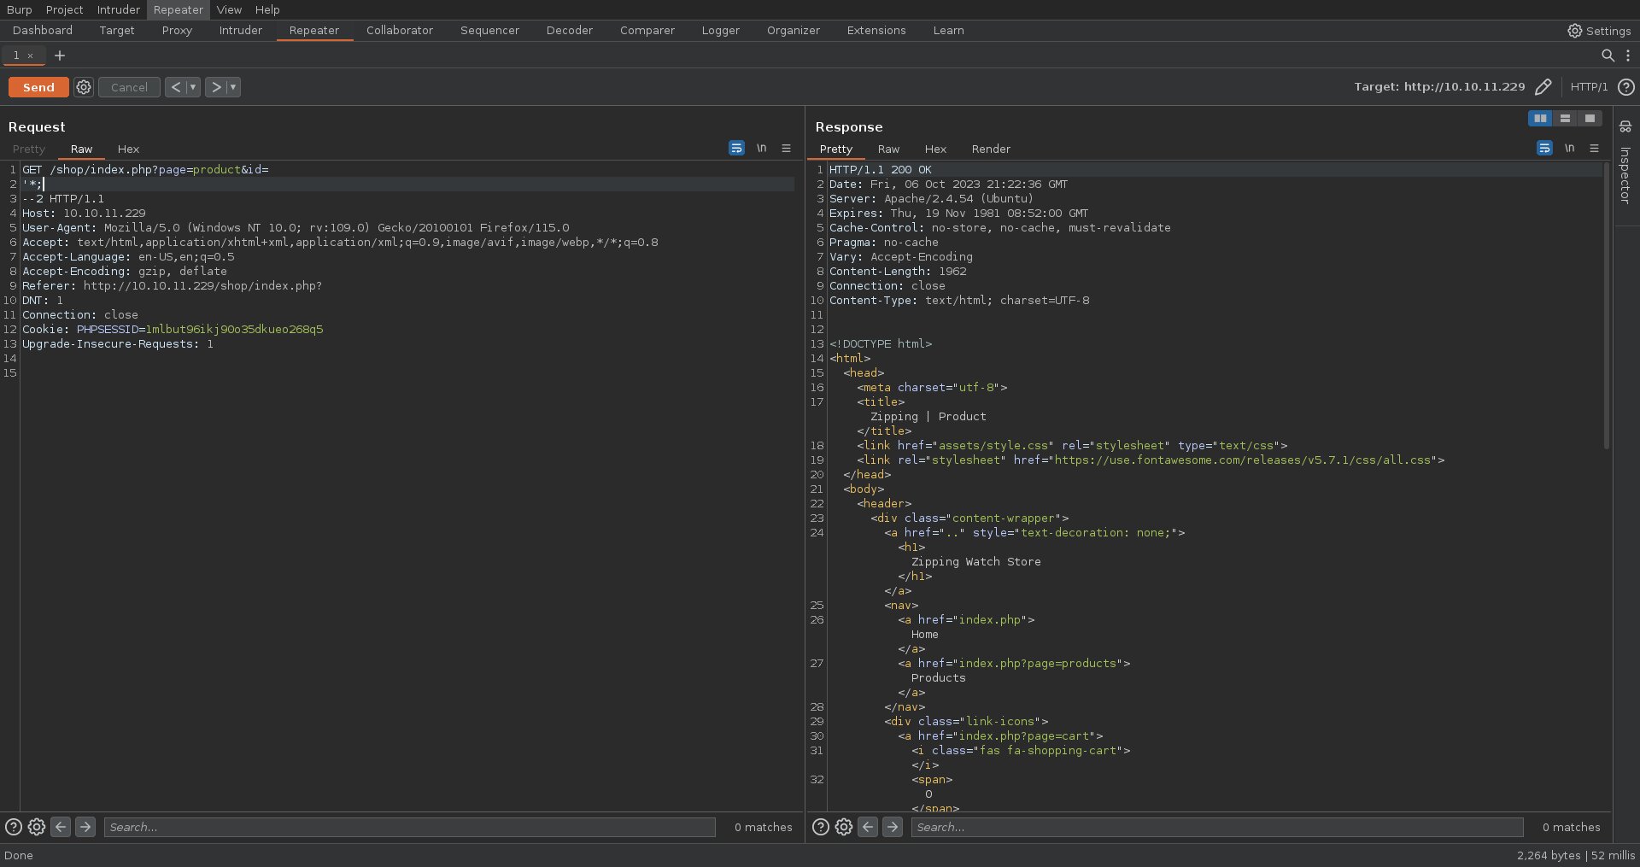Open the Intruder menu in menu bar
Image resolution: width=1640 pixels, height=867 pixels.
point(118,9)
